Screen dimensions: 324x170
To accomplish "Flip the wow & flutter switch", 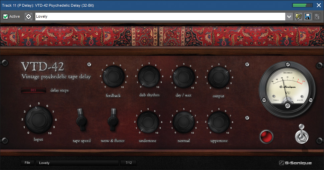I will [x=113, y=120].
